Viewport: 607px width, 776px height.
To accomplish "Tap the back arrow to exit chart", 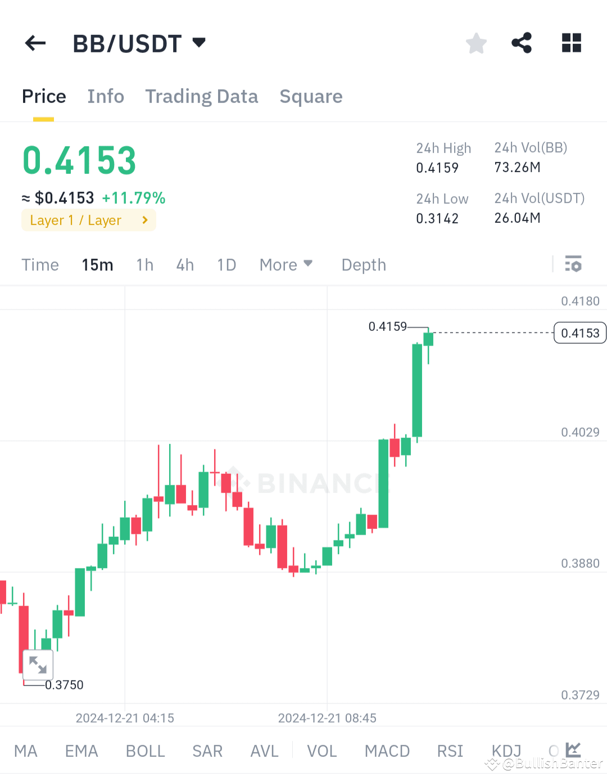I will tap(35, 43).
